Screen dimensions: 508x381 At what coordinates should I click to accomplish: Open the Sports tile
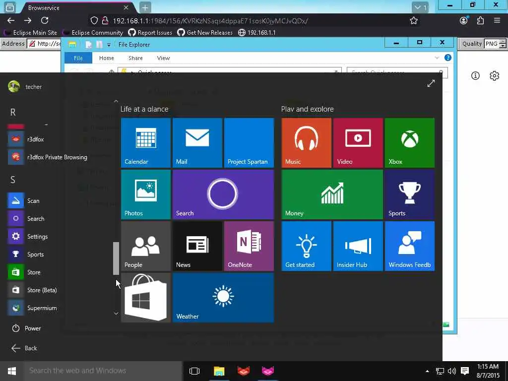[409, 194]
